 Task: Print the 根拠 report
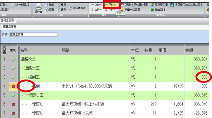[62, 5]
